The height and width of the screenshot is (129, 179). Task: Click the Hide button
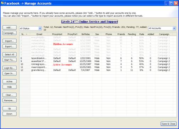tap(10, 87)
